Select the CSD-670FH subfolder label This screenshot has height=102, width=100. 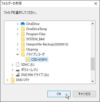pos(39,60)
